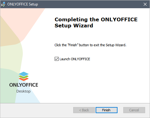Click the disabled Cancel button
Viewport: 150px width, 118px height.
pos(134,110)
